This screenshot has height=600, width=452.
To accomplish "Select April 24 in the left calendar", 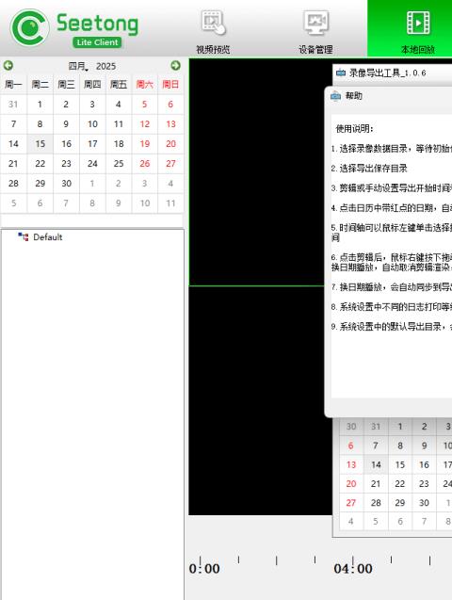I will click(x=92, y=164).
